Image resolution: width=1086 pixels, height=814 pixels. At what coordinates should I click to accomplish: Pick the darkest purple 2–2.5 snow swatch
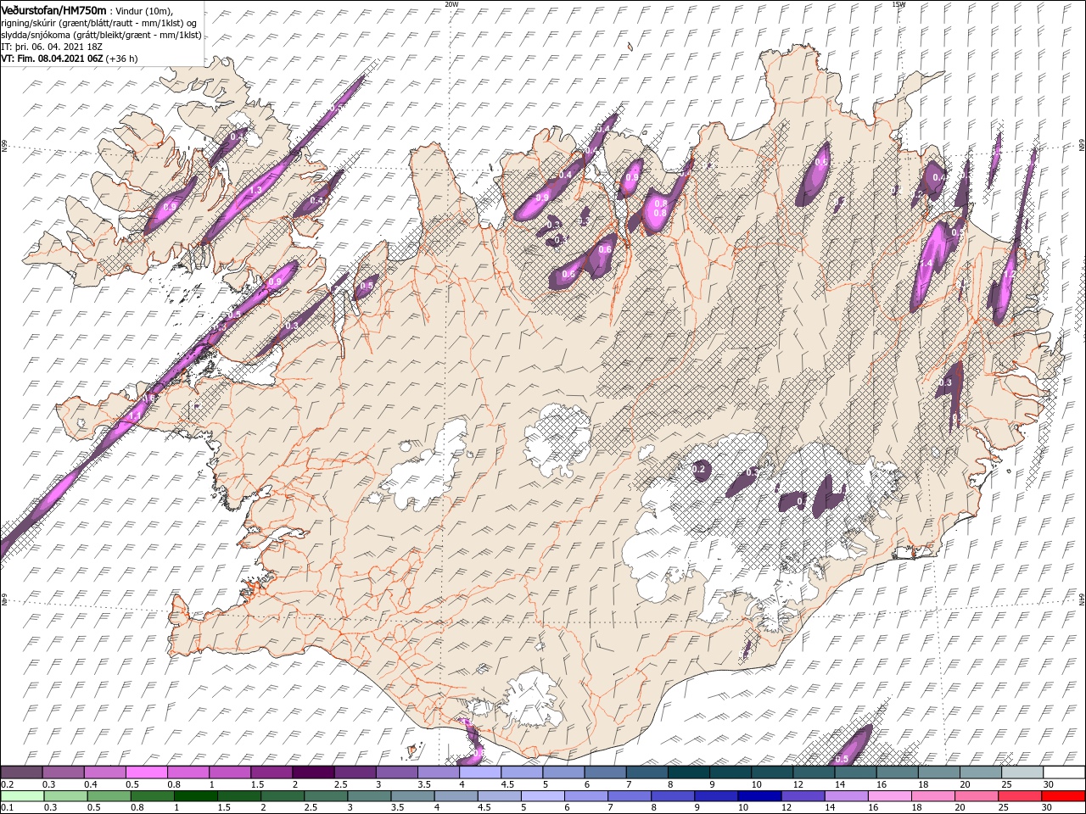click(x=314, y=772)
